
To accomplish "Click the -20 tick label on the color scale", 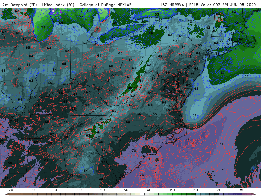I will 9,190.
